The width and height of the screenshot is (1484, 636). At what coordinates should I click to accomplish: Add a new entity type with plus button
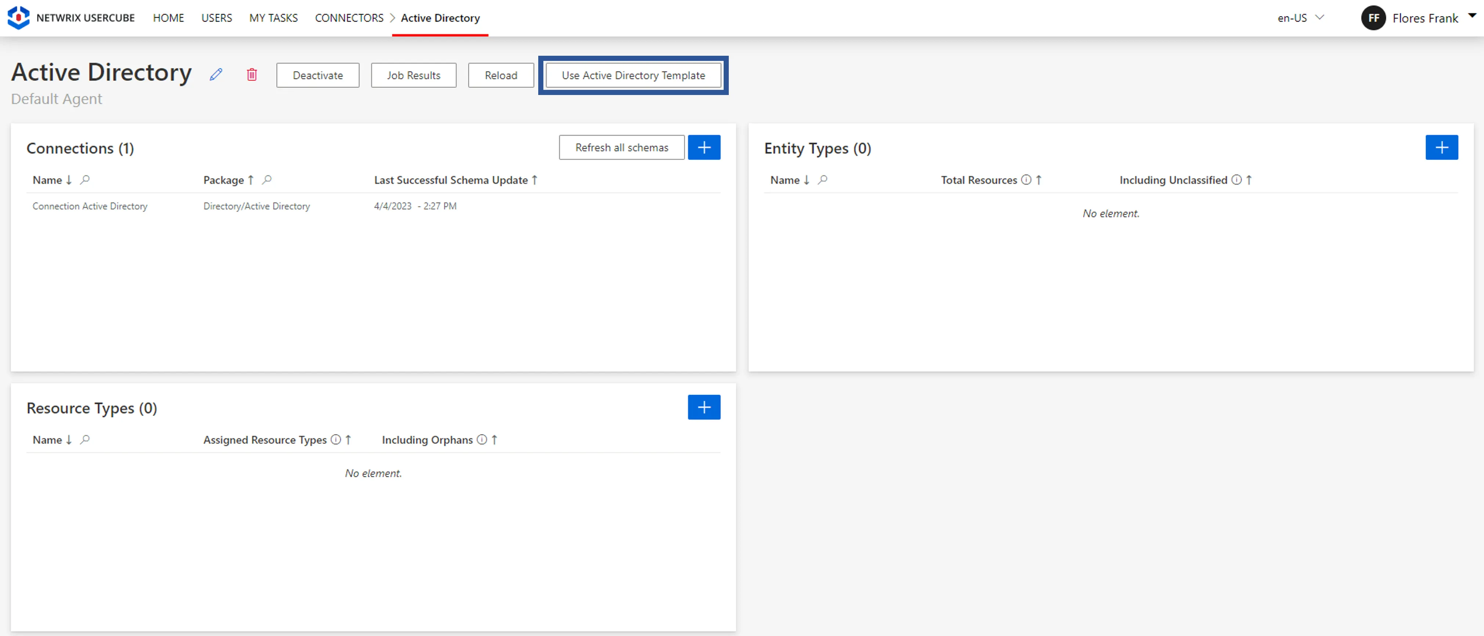[x=1441, y=147]
